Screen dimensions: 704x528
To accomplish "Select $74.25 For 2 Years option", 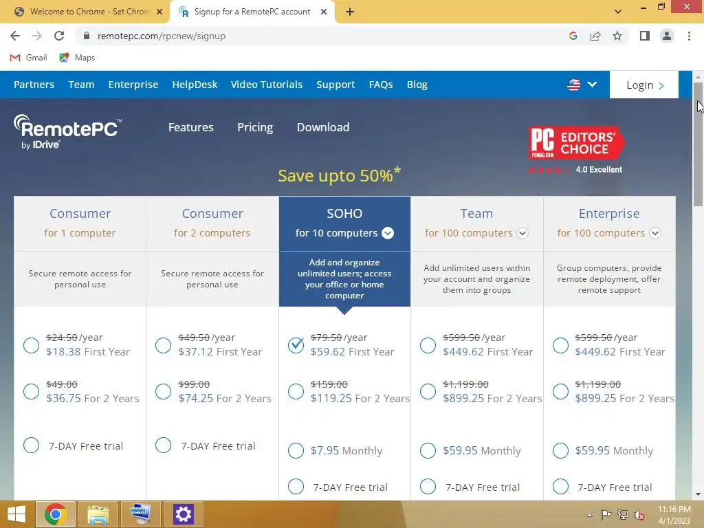I will [x=164, y=391].
